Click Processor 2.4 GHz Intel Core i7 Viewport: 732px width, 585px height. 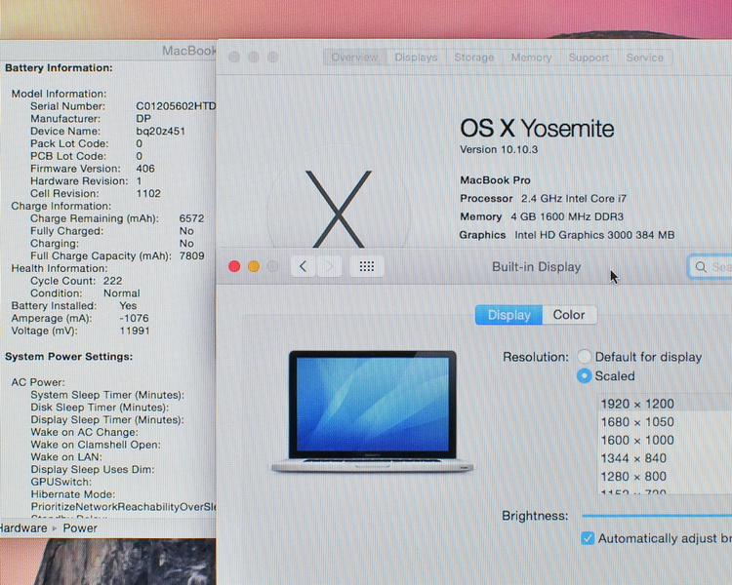click(x=543, y=198)
